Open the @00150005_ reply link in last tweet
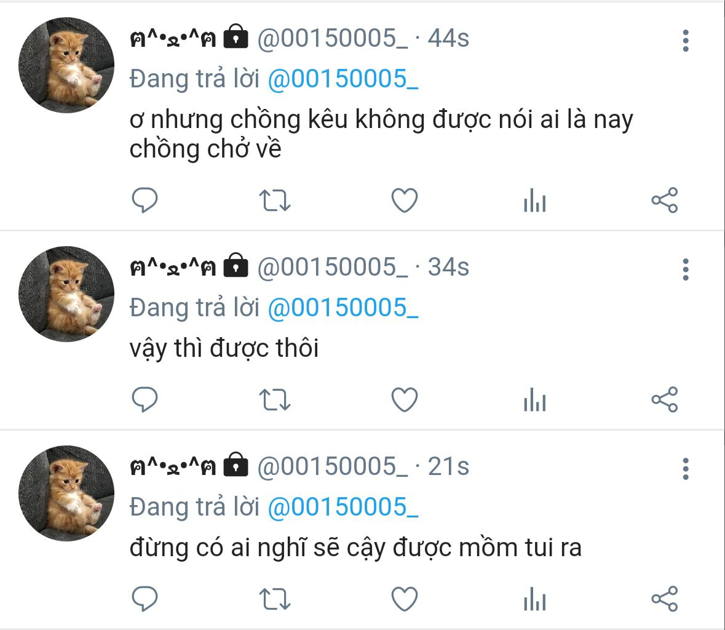 (x=343, y=508)
